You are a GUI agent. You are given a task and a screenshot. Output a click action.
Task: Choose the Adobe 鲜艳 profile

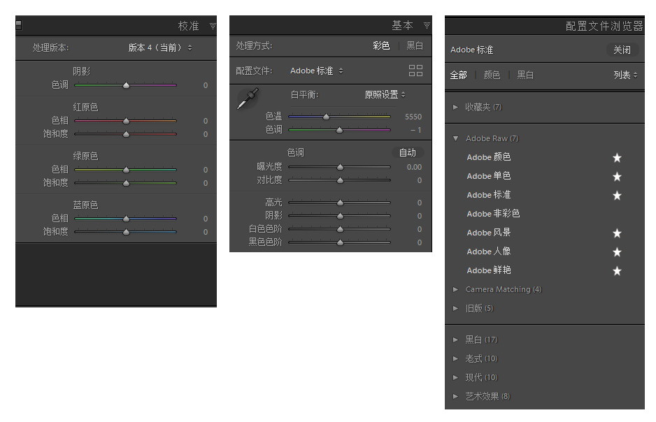(489, 270)
